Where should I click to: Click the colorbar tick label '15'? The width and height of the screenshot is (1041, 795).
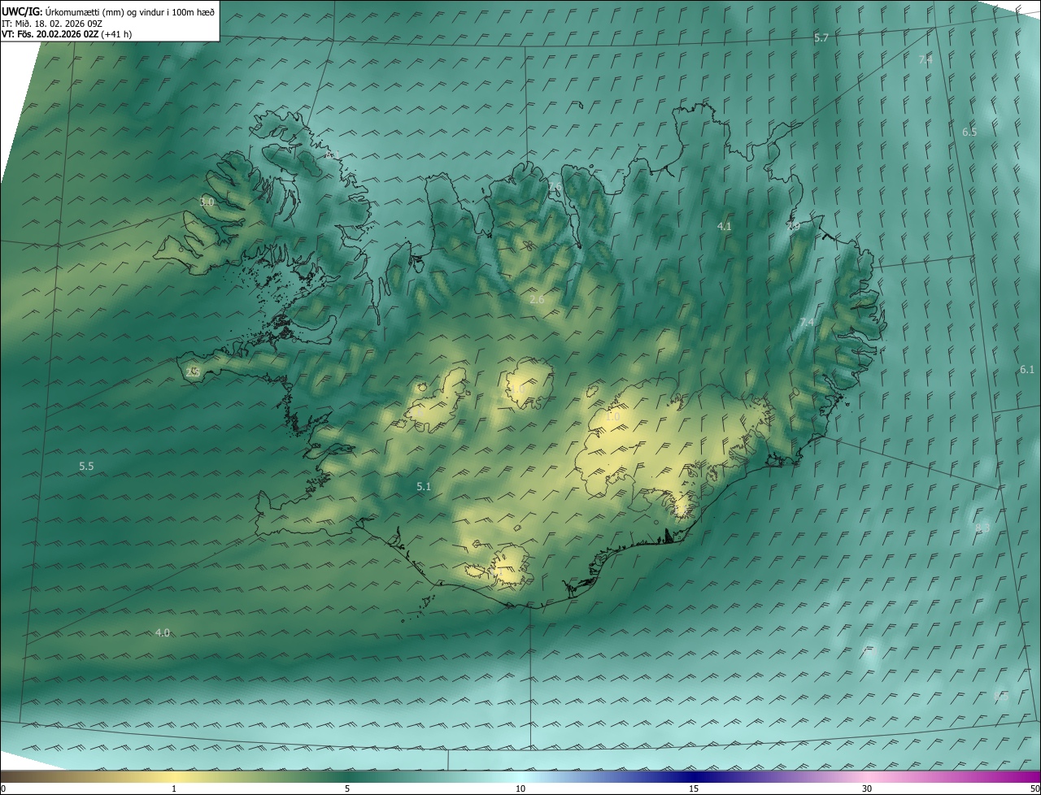[694, 789]
